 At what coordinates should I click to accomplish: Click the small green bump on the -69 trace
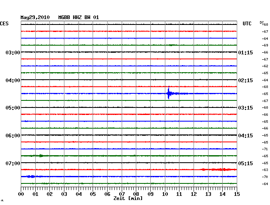pos(171,45)
